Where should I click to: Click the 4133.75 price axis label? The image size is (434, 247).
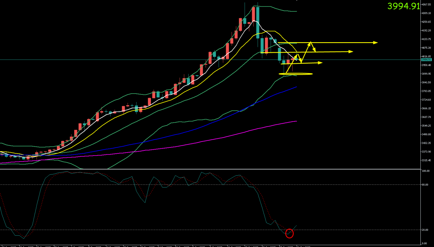426,39
